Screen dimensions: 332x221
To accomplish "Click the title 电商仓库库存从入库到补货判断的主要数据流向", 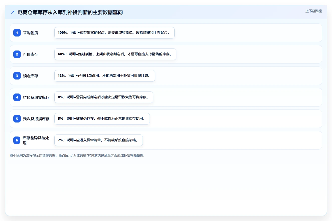I will (70, 12).
